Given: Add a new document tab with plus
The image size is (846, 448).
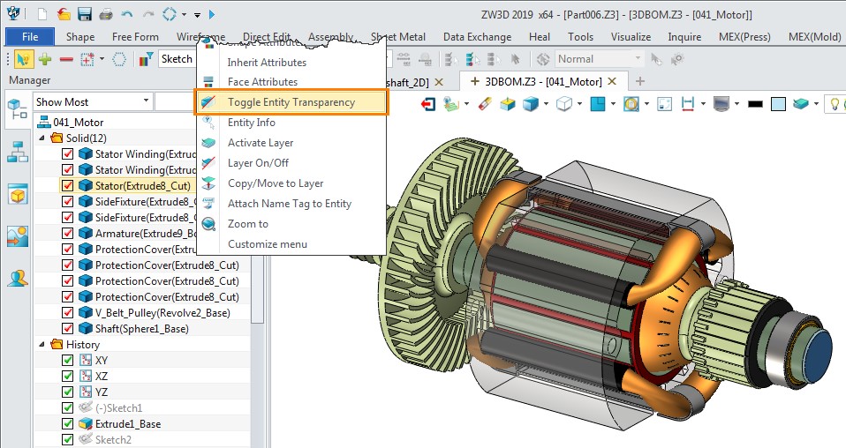Looking at the screenshot, I should click(640, 81).
